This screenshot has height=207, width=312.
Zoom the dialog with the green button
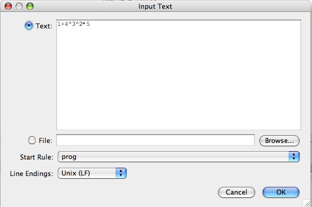(x=30, y=6)
